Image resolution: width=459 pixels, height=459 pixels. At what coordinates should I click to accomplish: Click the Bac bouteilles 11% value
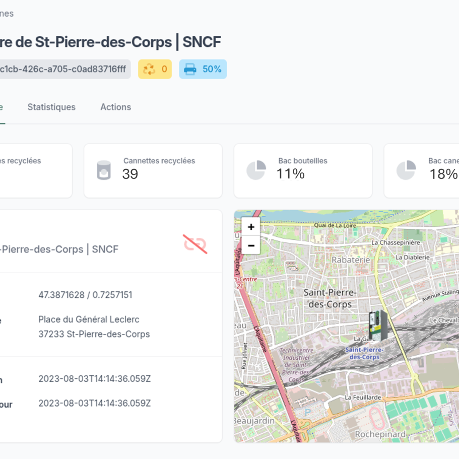click(290, 174)
